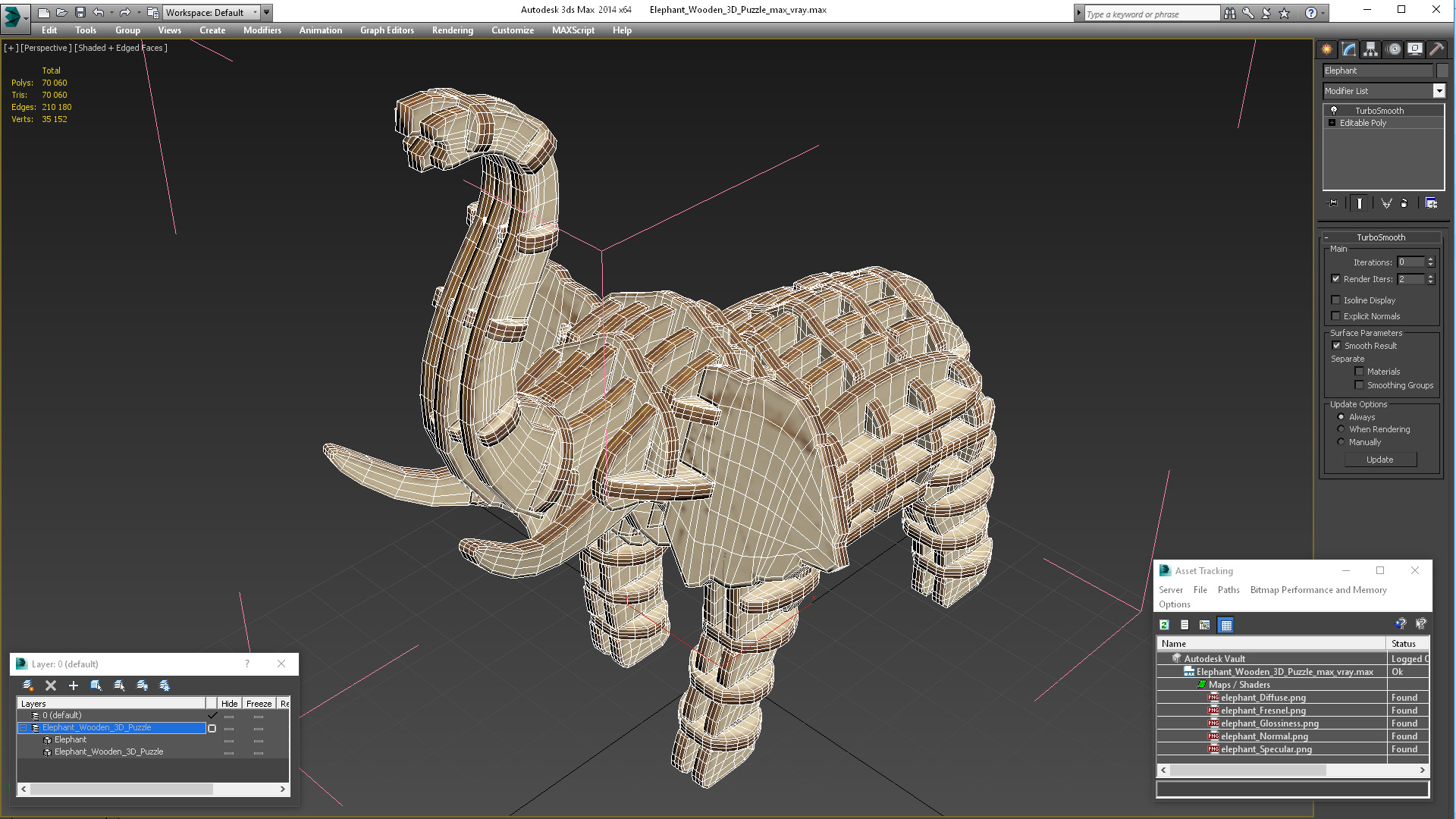Remove modifier from stack trash icon

click(1404, 203)
